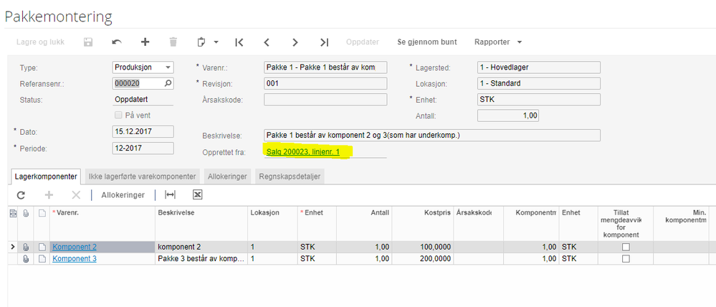Screen dimensions: 716x307
Task: Open the Salg 200023, linjenr. 1 link
Action: (303, 151)
